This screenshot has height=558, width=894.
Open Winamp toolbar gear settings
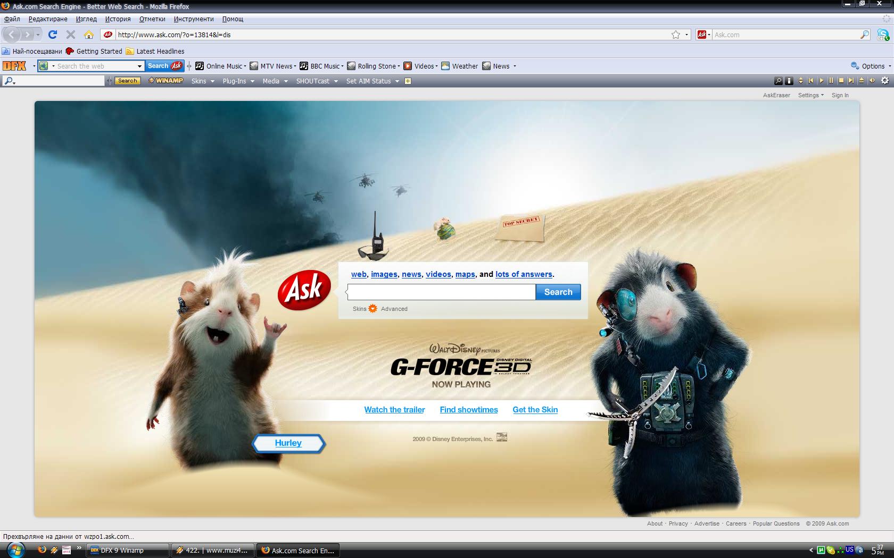point(884,81)
